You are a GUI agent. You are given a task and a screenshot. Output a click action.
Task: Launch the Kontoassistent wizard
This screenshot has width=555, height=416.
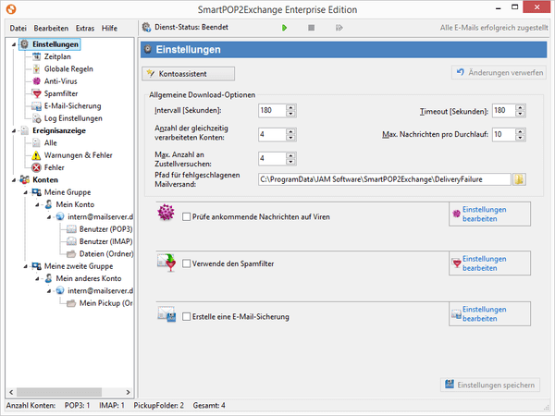[190, 73]
